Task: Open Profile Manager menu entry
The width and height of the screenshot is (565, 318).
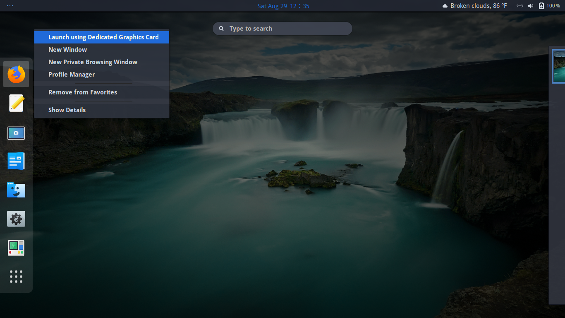Action: [102, 74]
